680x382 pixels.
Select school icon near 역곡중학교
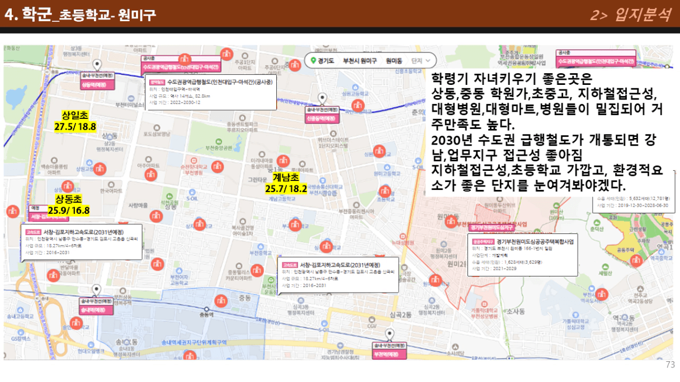click(x=636, y=261)
